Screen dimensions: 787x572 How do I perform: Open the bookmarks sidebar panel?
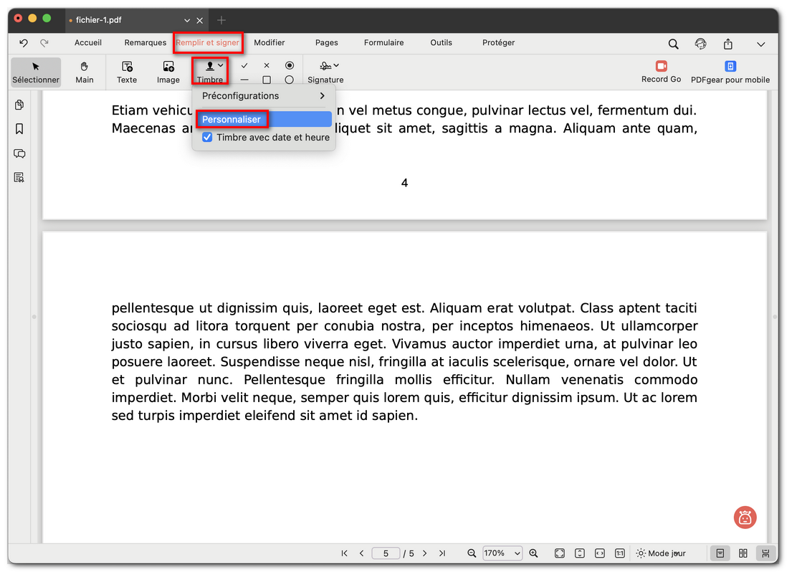pyautogui.click(x=19, y=129)
